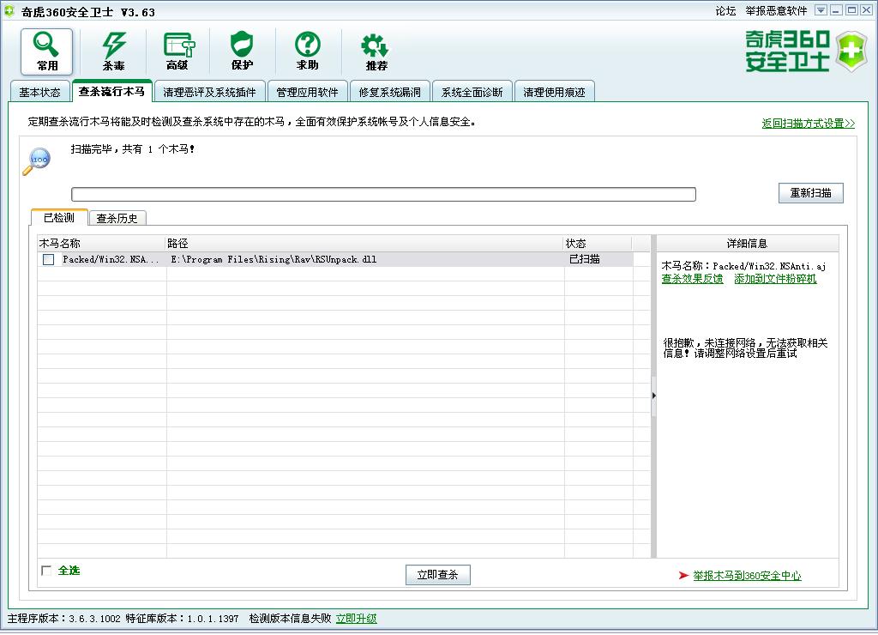Image resolution: width=878 pixels, height=635 pixels.
Task: Open the 求助 help toolbar icon
Action: pos(308,51)
